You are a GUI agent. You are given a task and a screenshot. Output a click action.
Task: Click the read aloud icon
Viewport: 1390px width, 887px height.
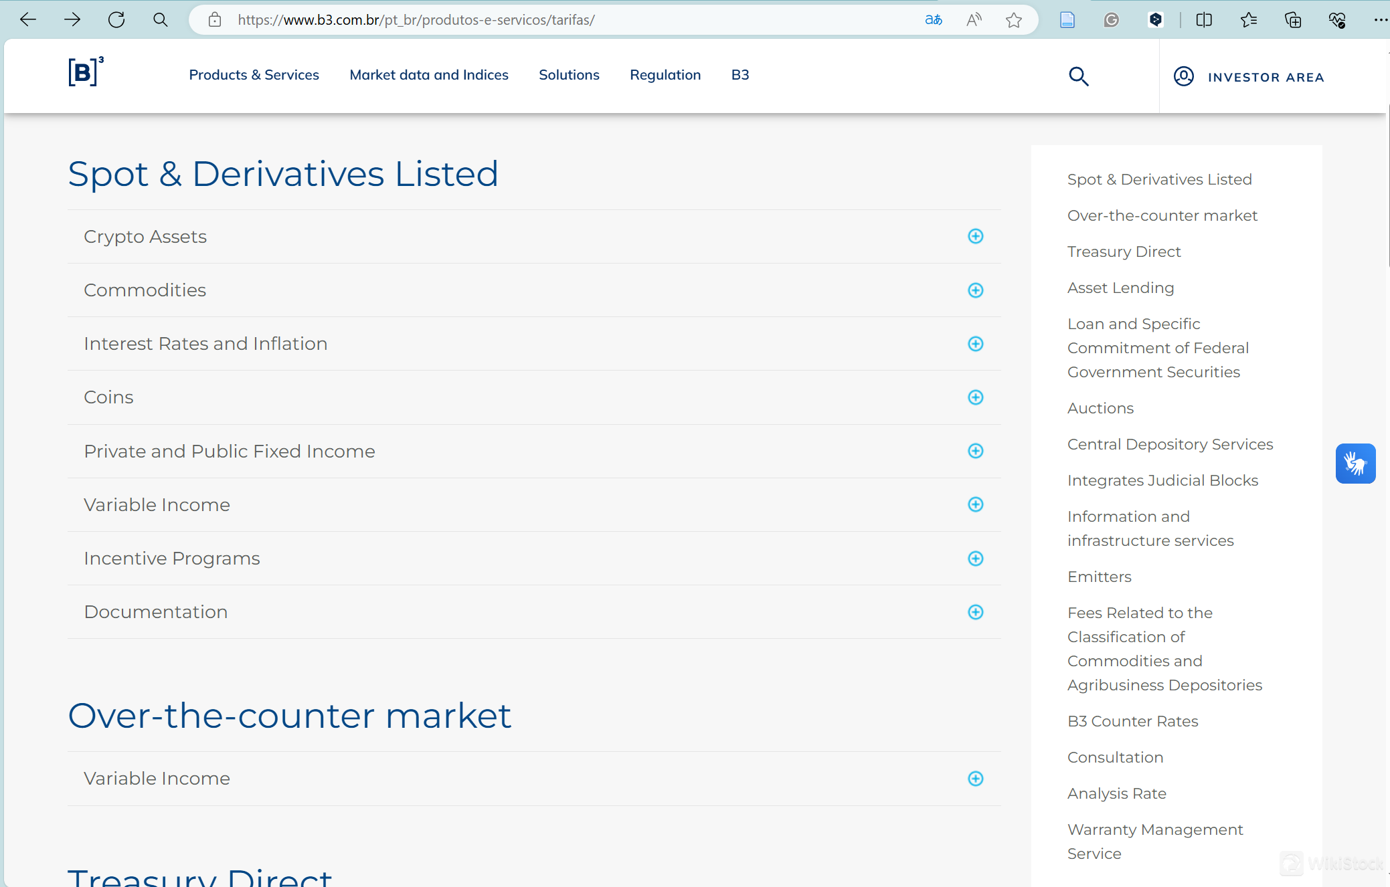(974, 20)
